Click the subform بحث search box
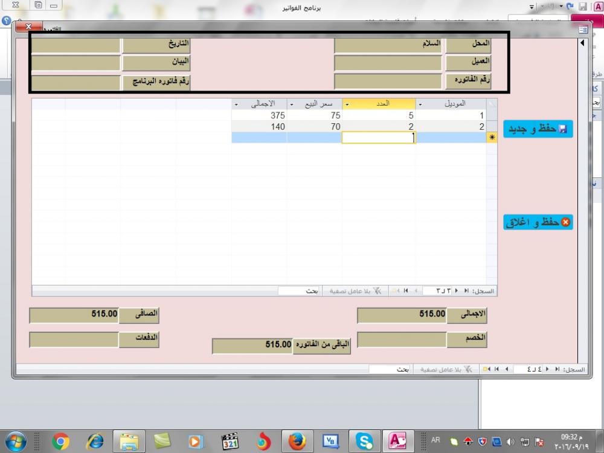 coord(298,291)
